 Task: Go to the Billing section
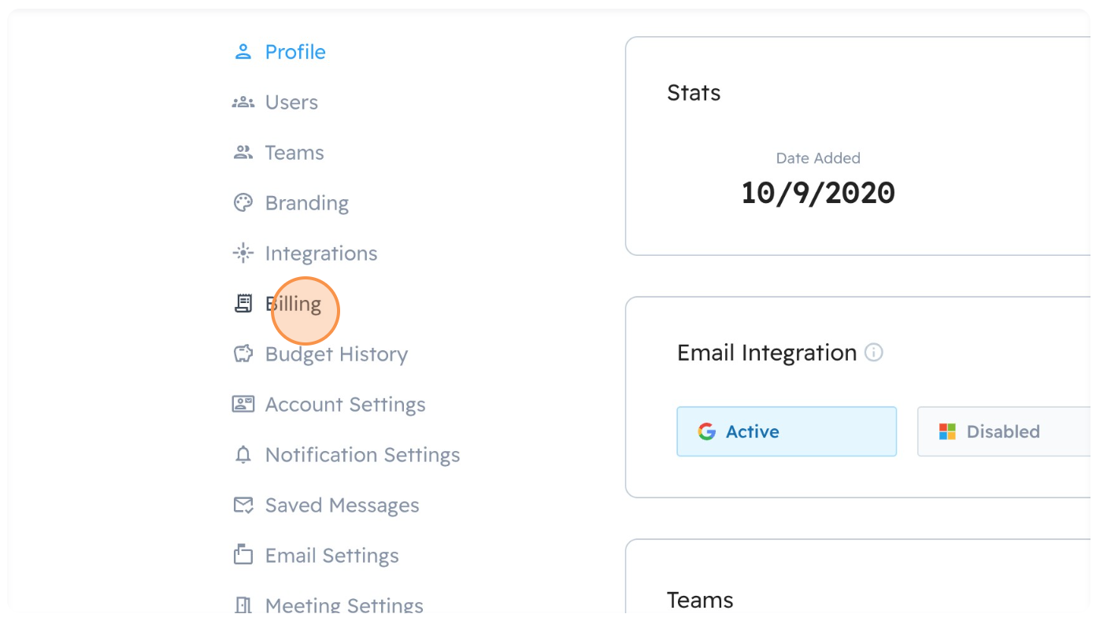pyautogui.click(x=294, y=304)
